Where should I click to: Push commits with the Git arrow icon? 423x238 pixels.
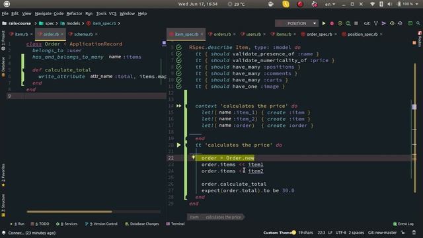point(383,24)
